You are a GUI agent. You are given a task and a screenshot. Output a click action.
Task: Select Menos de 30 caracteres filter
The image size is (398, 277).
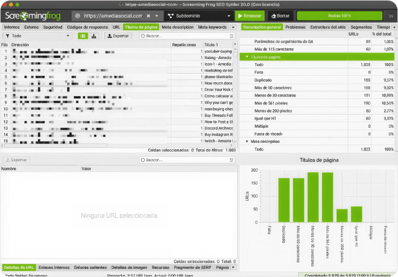317,95
